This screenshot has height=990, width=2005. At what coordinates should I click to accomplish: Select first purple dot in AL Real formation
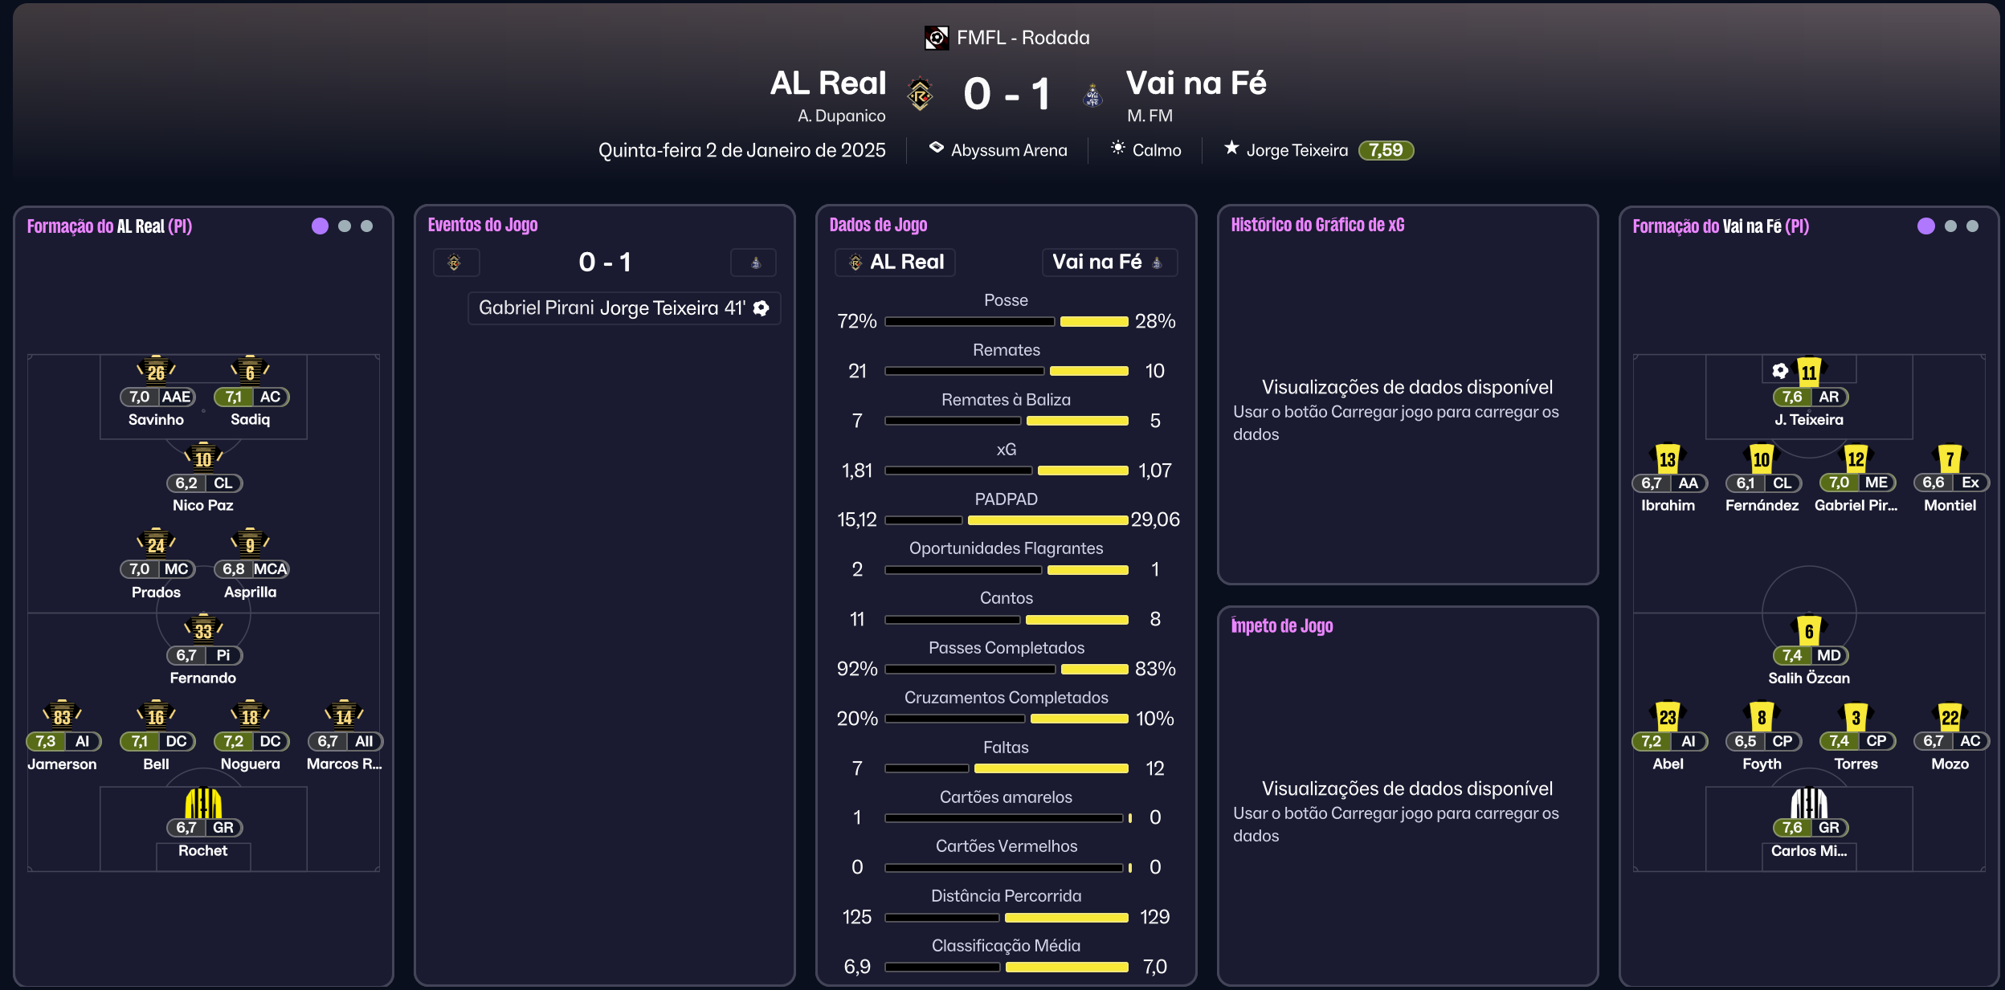coord(320,226)
